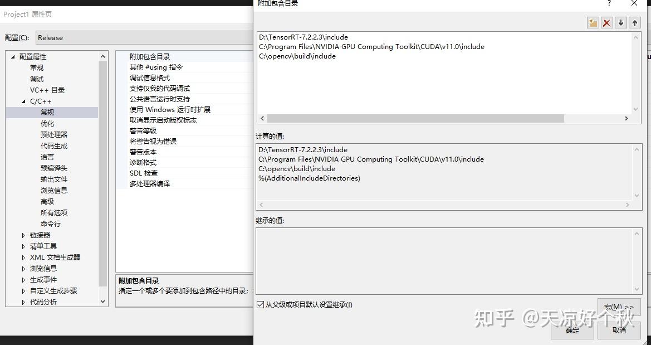The width and height of the screenshot is (651, 345).
Task: Move the selected include path up
Action: point(634,22)
